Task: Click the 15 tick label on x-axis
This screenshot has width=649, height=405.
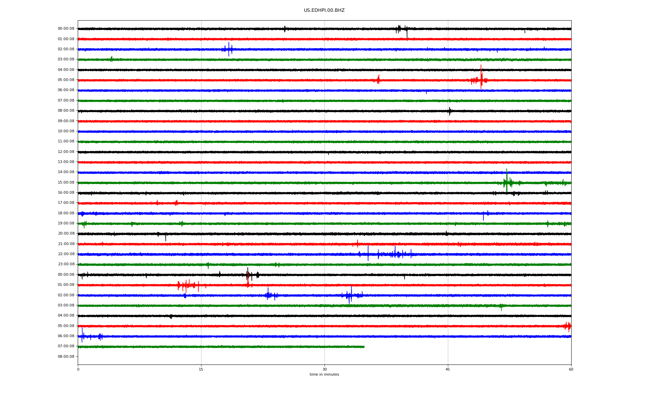Action: coord(201,369)
